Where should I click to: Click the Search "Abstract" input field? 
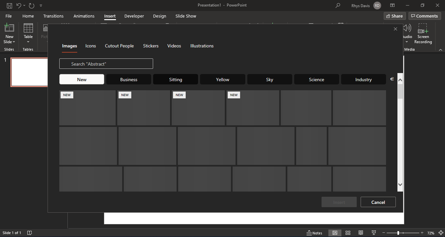[106, 64]
